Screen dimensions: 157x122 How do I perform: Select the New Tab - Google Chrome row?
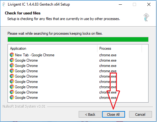point(78,55)
